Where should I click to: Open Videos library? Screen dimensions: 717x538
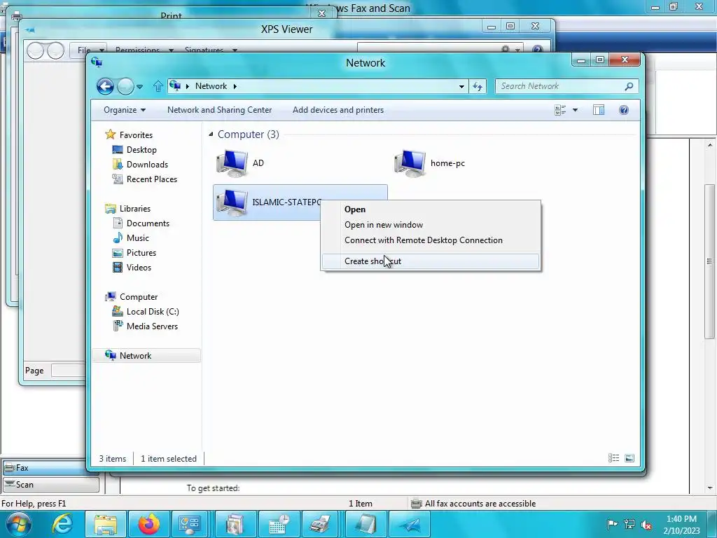139,268
